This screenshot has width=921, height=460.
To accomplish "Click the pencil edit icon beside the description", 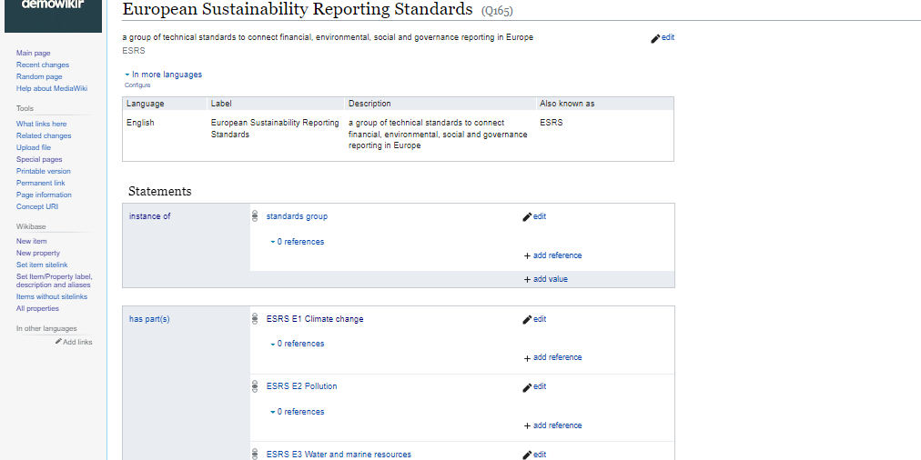I will [656, 38].
